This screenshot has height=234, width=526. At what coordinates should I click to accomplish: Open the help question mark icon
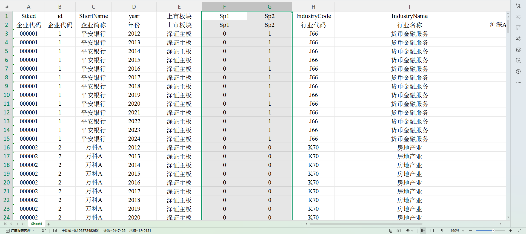click(518, 71)
